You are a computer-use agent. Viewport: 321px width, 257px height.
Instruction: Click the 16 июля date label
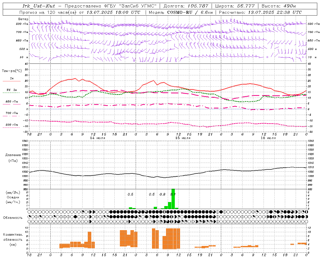268,138
